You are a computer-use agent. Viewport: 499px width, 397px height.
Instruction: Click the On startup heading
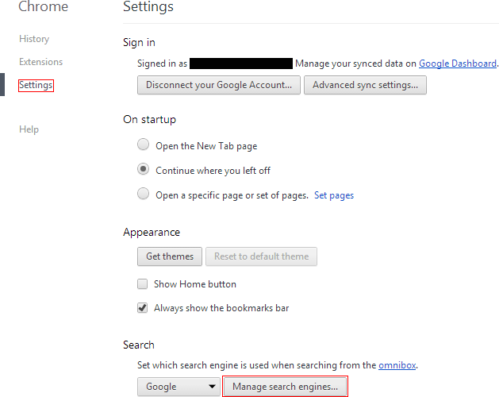(x=150, y=119)
